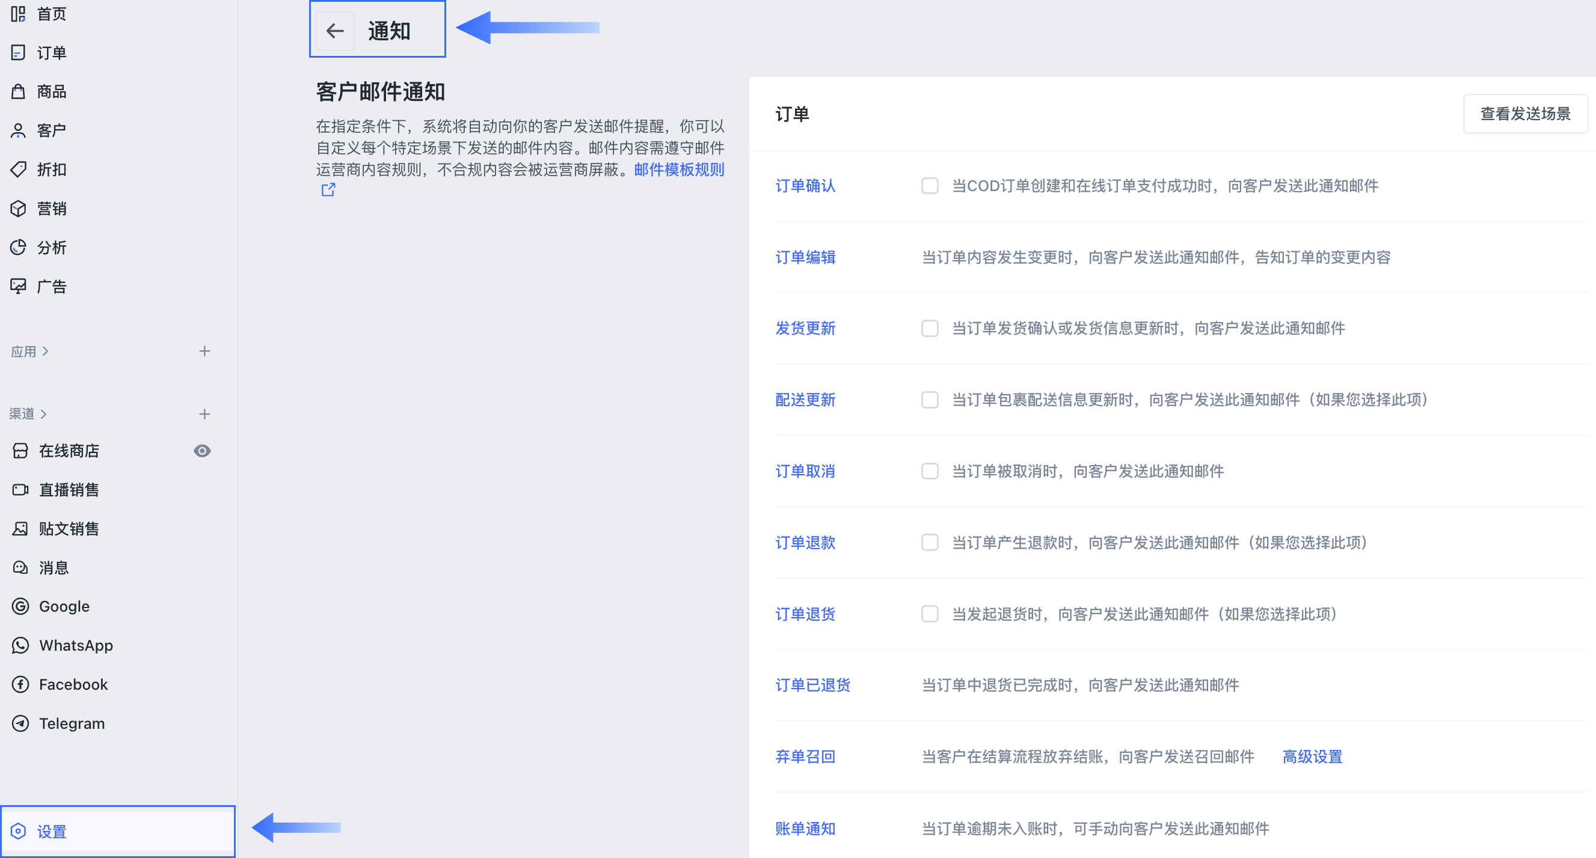
Task: Open the 订单退货 template link
Action: click(805, 614)
